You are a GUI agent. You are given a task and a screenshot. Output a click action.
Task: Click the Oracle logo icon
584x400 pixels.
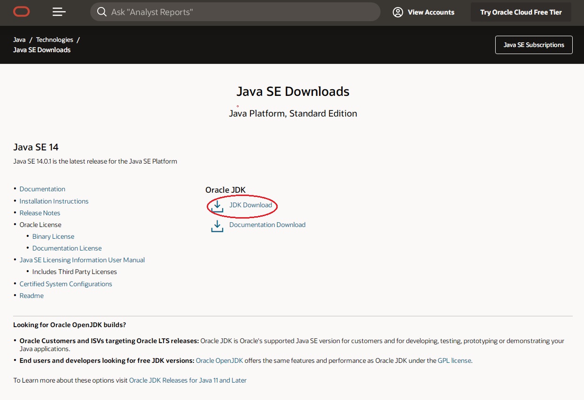pyautogui.click(x=22, y=12)
